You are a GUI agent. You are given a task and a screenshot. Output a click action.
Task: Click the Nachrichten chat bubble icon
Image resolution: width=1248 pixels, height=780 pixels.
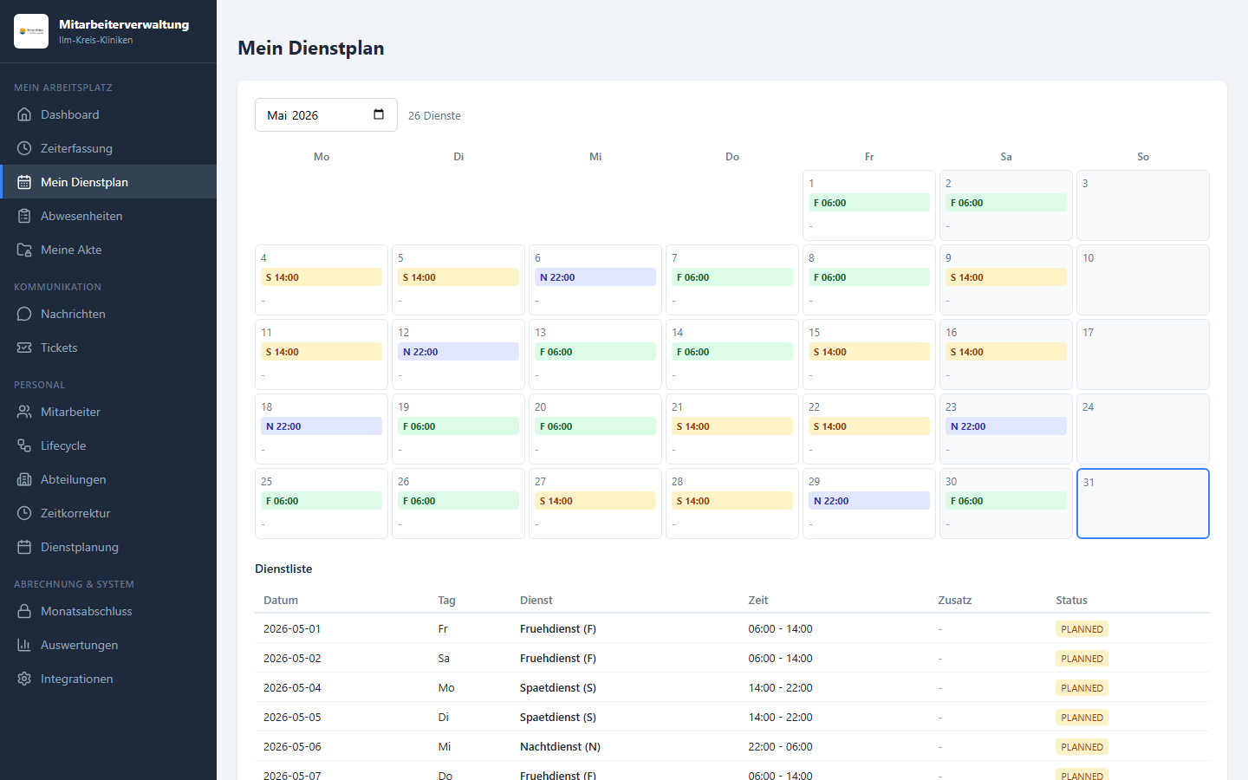(x=24, y=314)
